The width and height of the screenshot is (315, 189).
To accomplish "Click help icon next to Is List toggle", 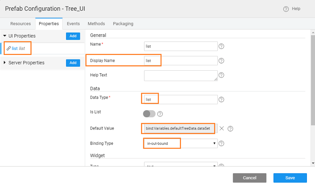I will pos(160,114).
